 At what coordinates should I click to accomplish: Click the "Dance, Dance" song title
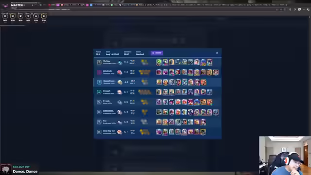tap(25, 172)
